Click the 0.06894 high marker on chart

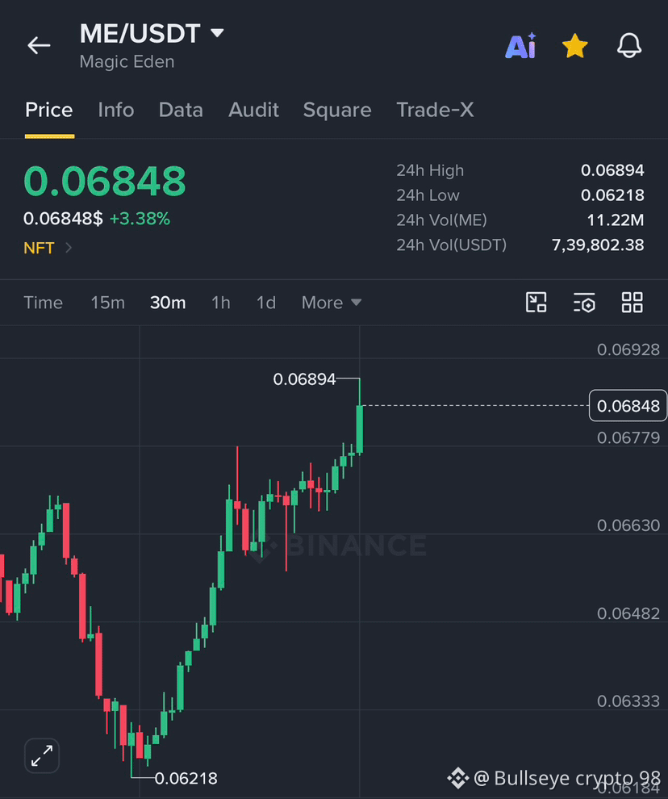pyautogui.click(x=304, y=379)
